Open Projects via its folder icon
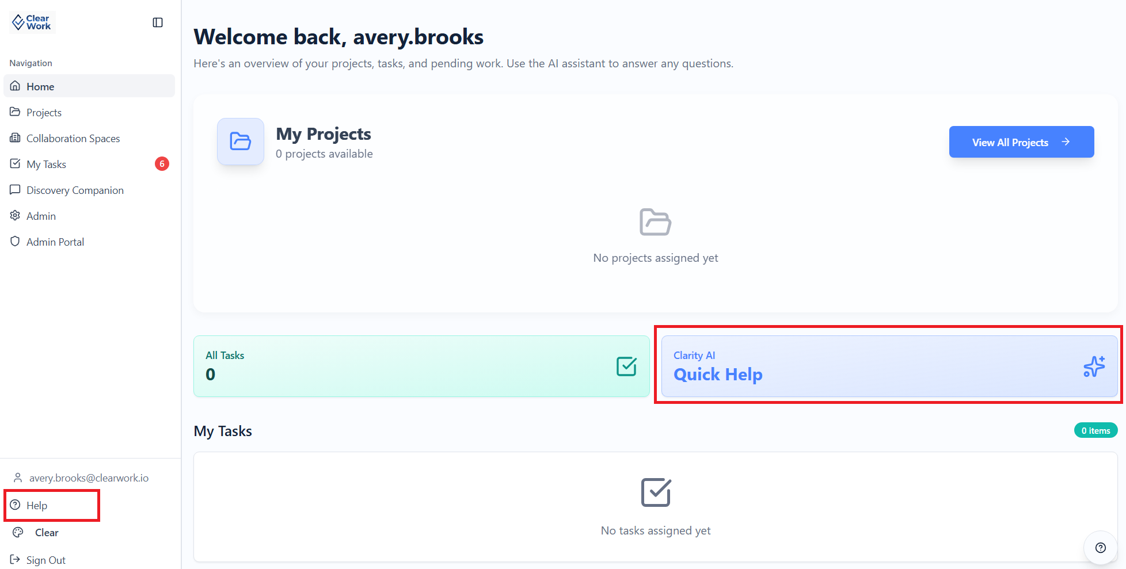 pos(15,112)
